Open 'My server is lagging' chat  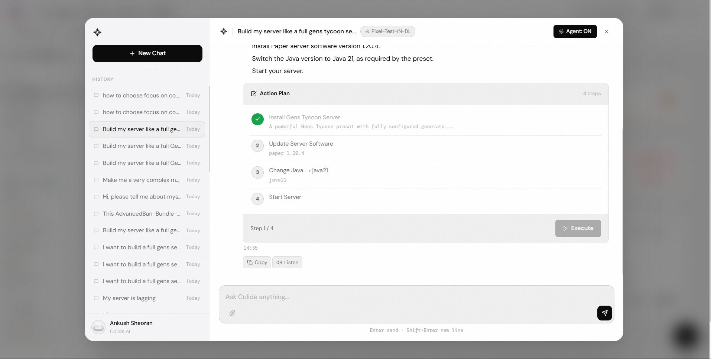click(x=147, y=298)
